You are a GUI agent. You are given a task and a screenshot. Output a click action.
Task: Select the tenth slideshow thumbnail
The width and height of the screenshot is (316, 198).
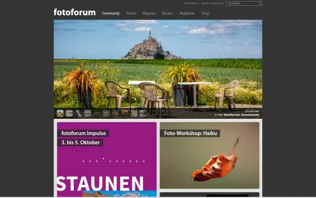pyautogui.click(x=143, y=114)
